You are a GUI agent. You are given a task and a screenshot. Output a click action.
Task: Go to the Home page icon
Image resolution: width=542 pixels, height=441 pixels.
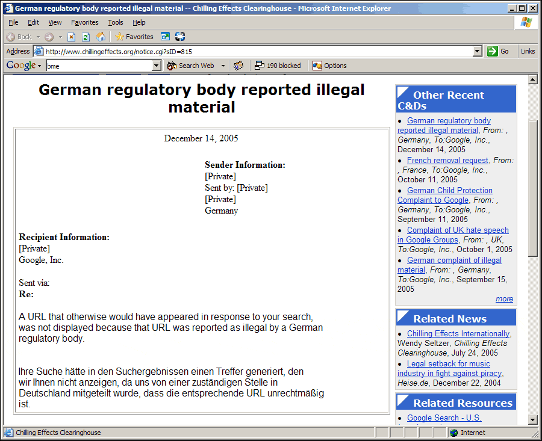101,37
